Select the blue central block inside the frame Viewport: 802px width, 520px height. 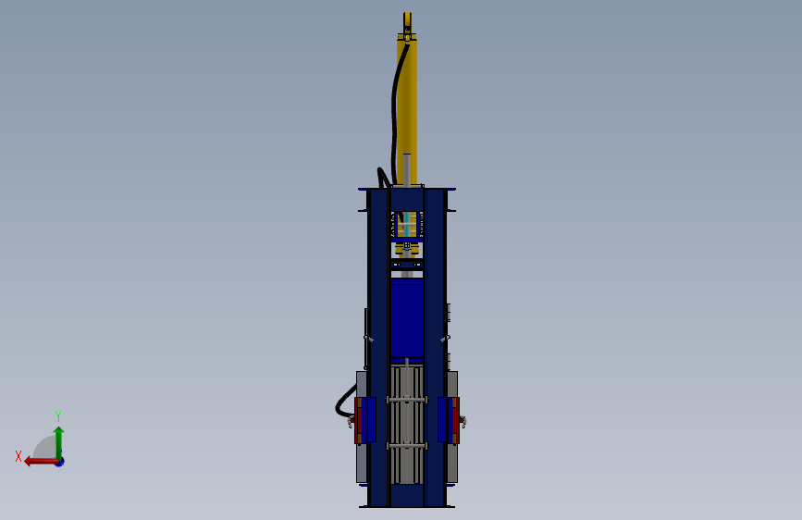pos(407,320)
